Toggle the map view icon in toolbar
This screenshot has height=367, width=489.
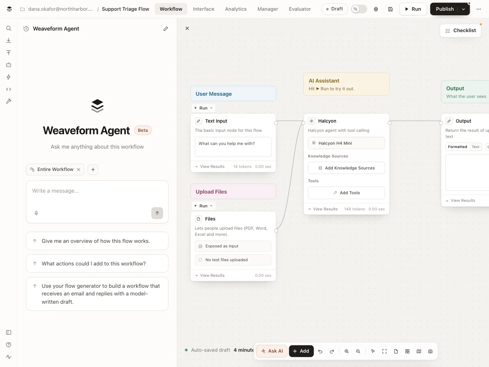click(419, 351)
